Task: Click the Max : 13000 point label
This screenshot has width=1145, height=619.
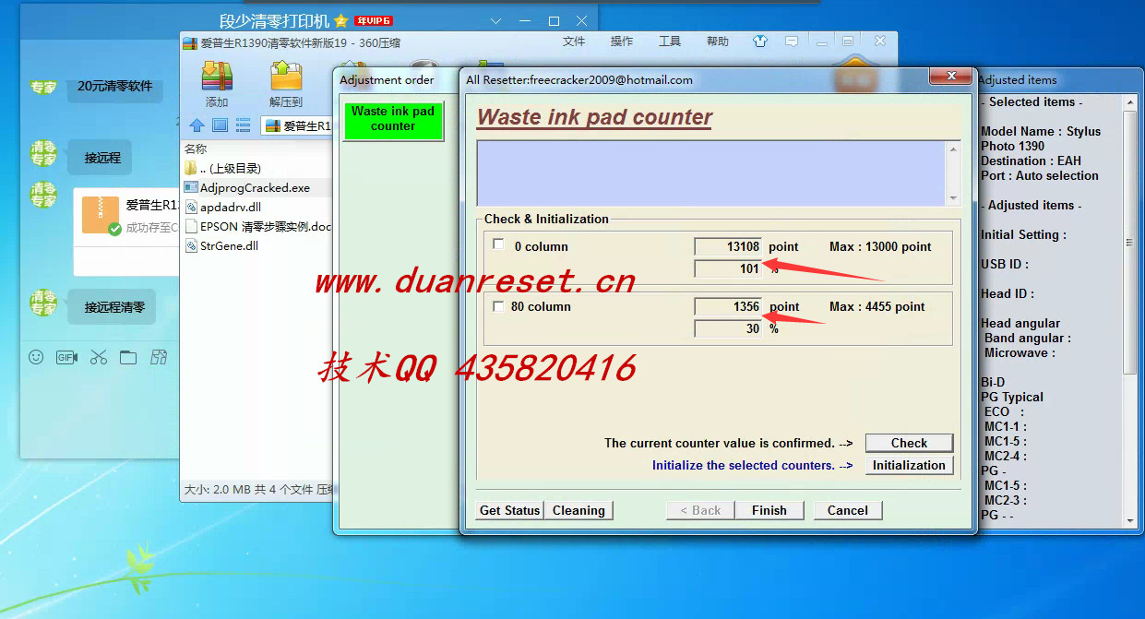Action: pyautogui.click(x=880, y=246)
